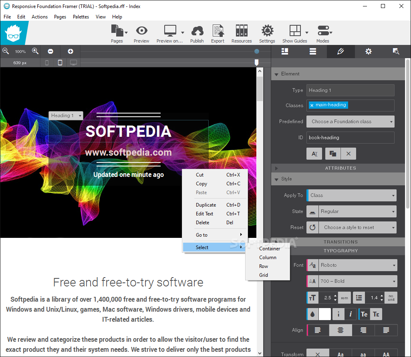
Task: Open the stacked rows panel tab
Action: [313, 51]
